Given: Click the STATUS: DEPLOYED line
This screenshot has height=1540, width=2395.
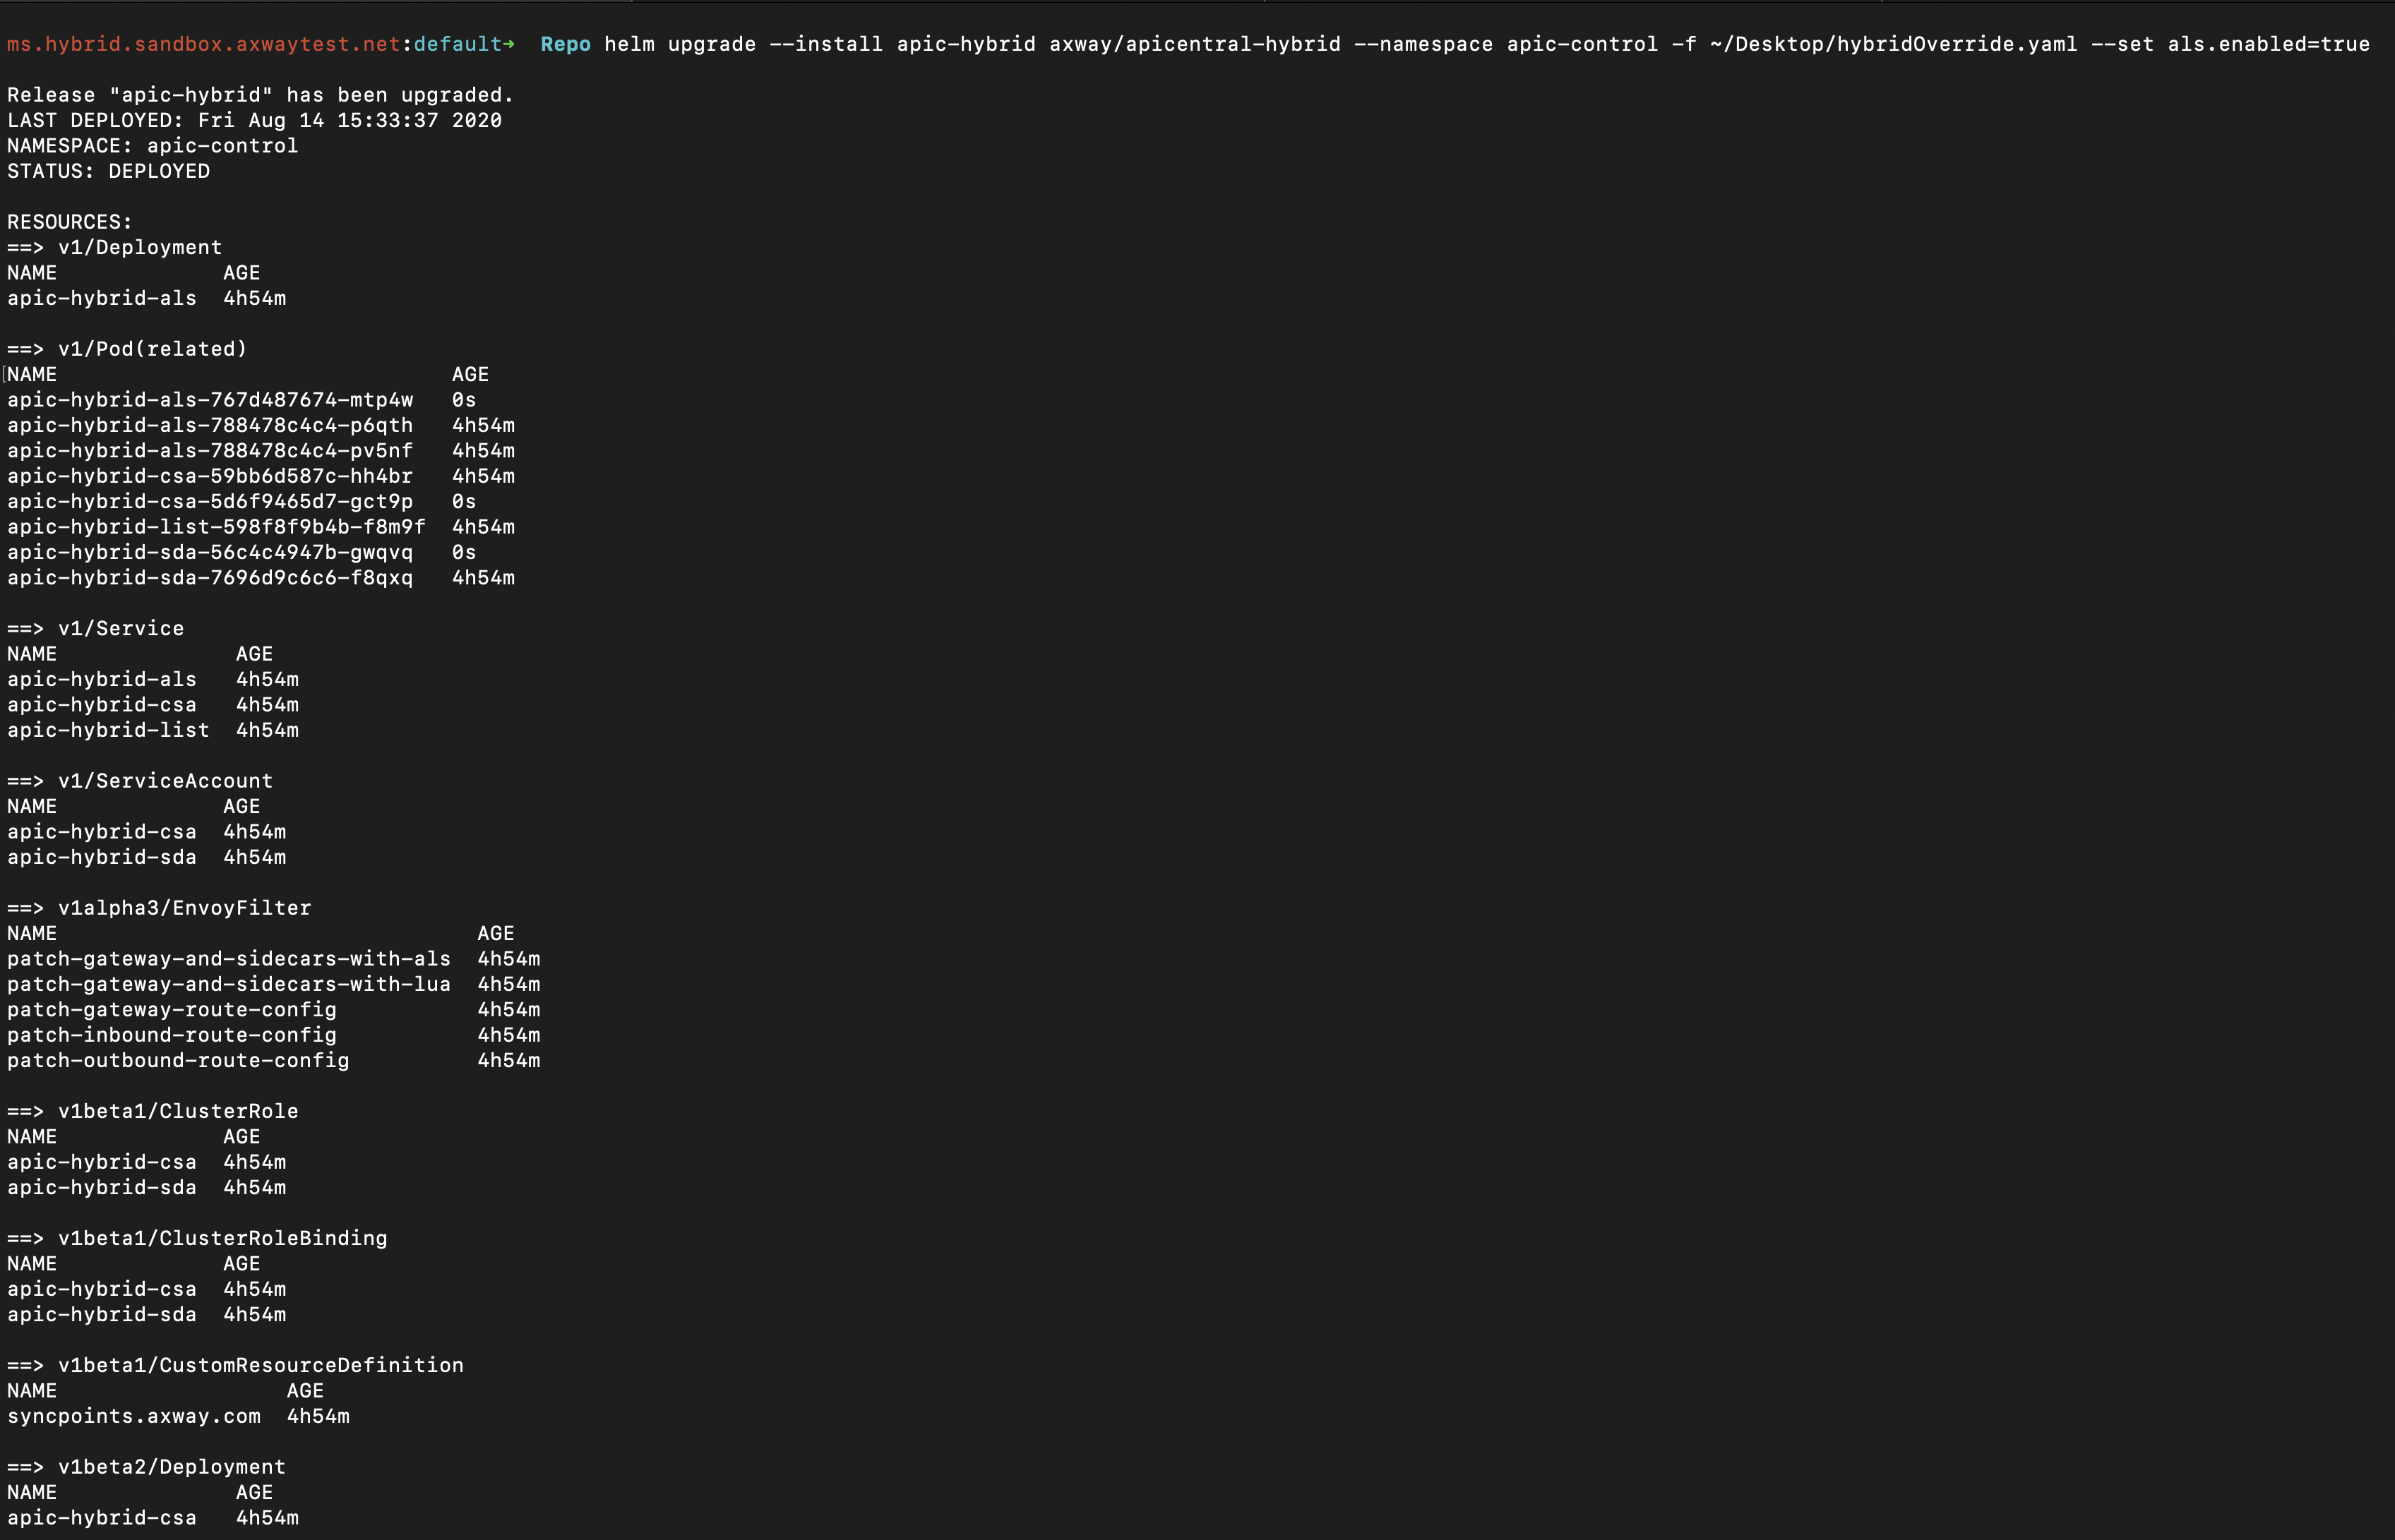Looking at the screenshot, I should (x=108, y=171).
